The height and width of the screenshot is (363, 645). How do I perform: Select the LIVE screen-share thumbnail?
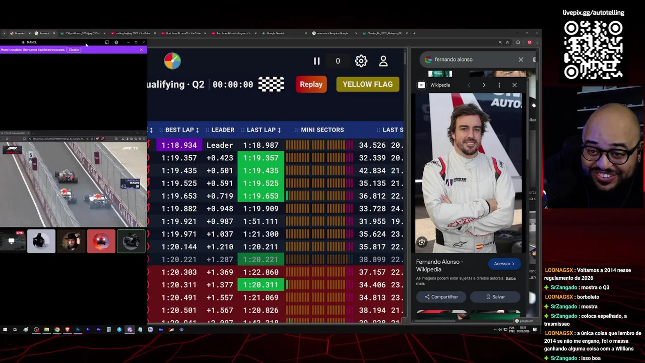[x=13, y=241]
